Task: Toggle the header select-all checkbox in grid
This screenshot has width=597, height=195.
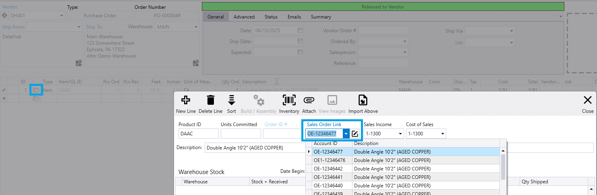Action: [13, 82]
